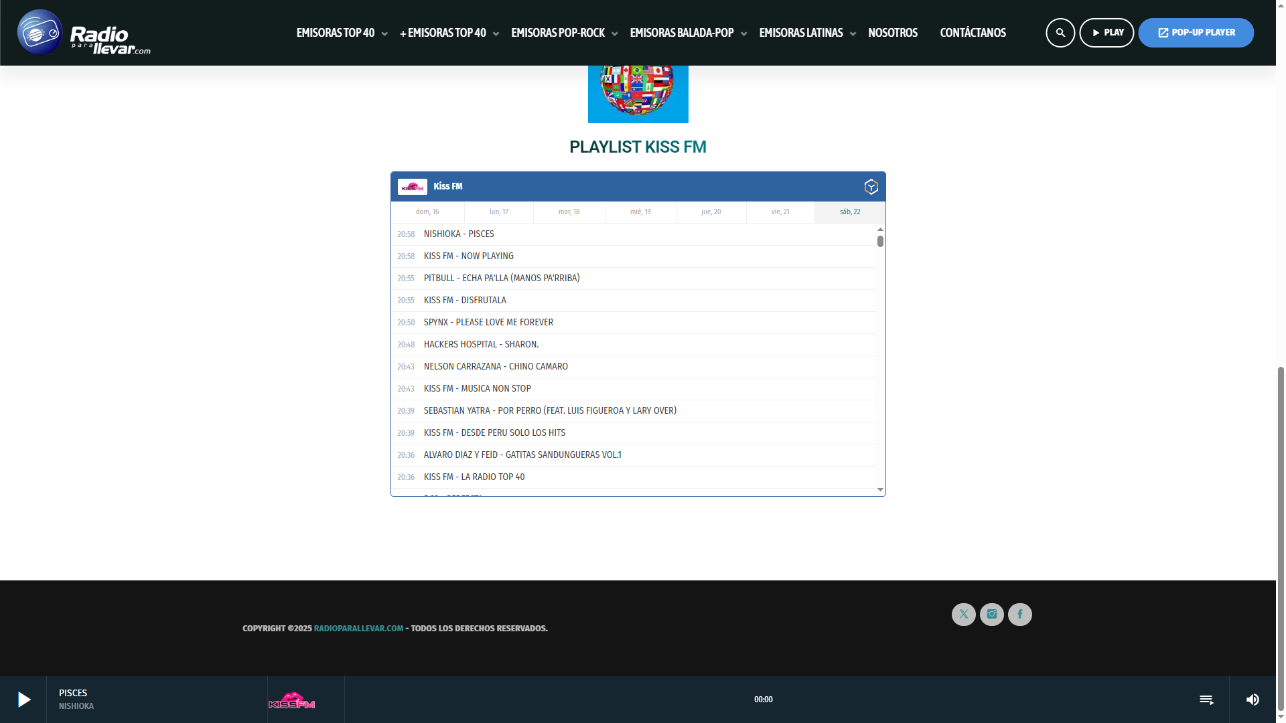Mute the volume speaker icon
Screen dimensions: 1286x723
pos(1253,700)
